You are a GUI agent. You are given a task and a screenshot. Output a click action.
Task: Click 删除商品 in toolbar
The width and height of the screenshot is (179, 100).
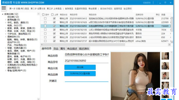(69, 9)
